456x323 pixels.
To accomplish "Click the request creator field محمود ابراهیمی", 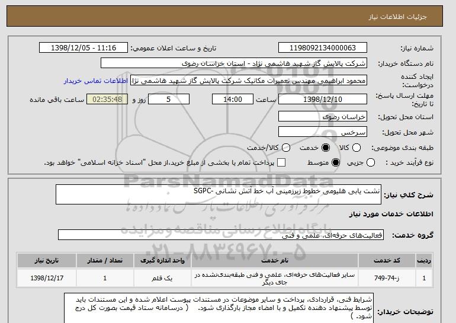I will pyautogui.click(x=249, y=81).
